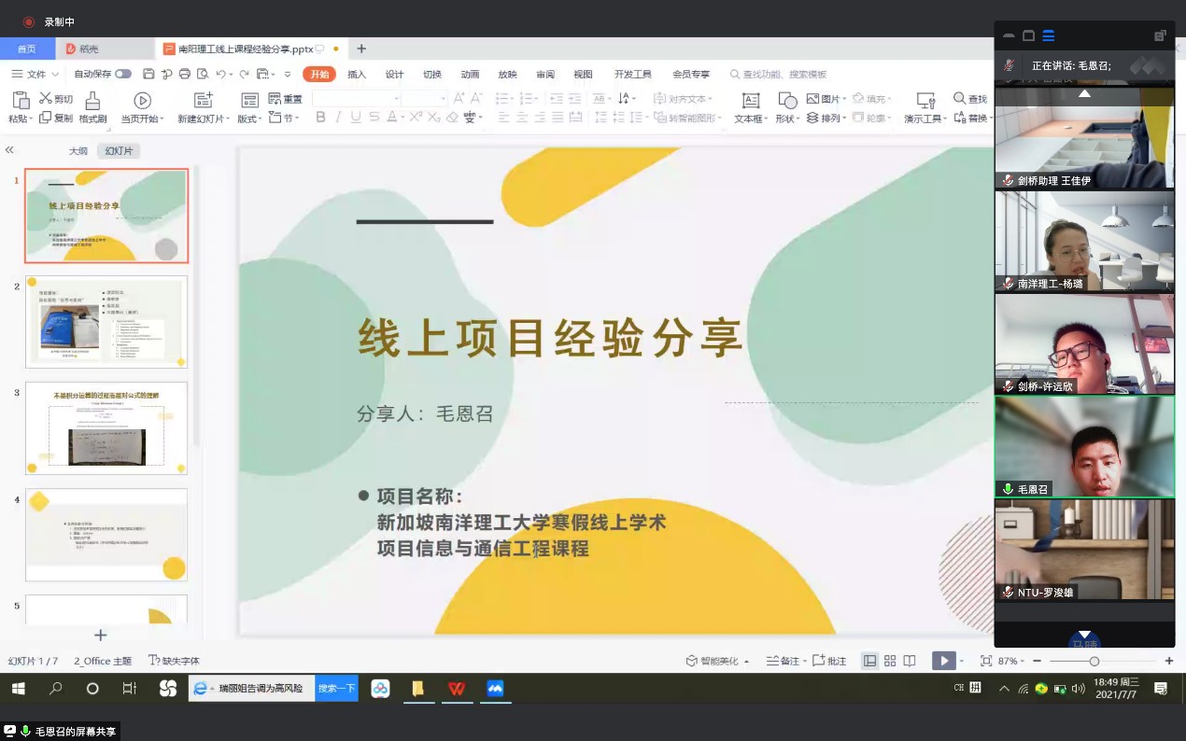Click the blue slideshow play button in status bar

click(x=944, y=661)
